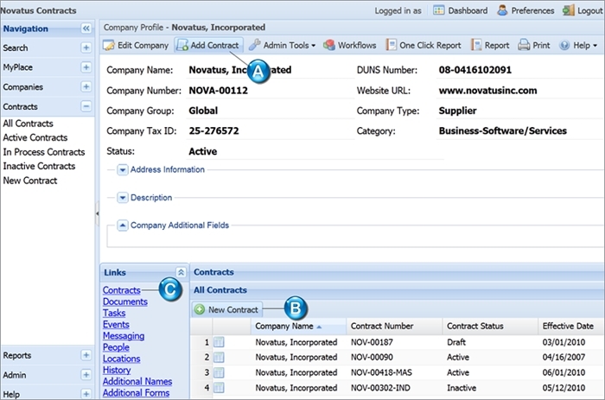This screenshot has width=605, height=400.
Task: Open row icon for contract NOV-00302-IND
Action: coord(219,388)
